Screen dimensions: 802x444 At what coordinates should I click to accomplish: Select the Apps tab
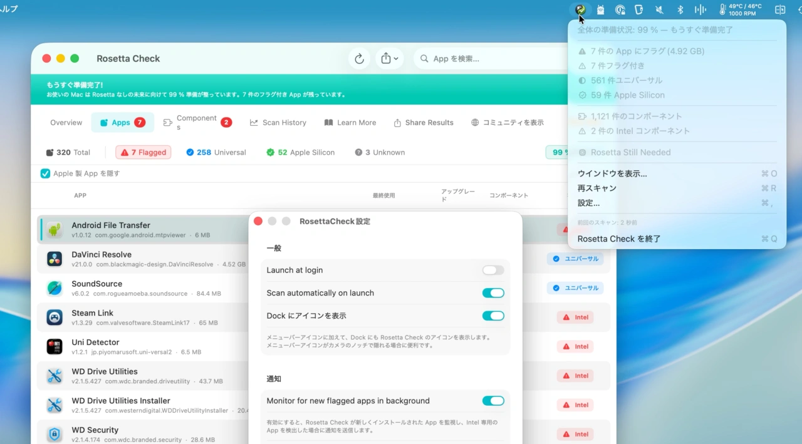tap(122, 123)
